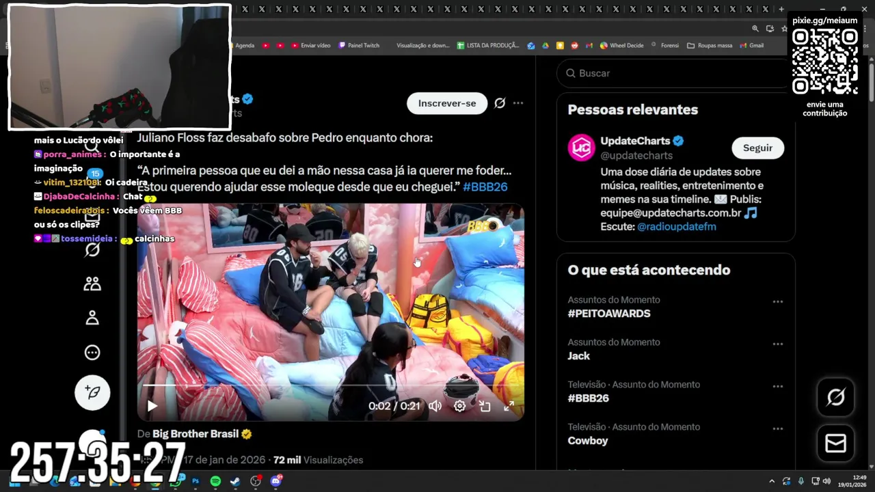The width and height of the screenshot is (875, 492).
Task: Click the page vertical scrollbar
Action: (871, 82)
